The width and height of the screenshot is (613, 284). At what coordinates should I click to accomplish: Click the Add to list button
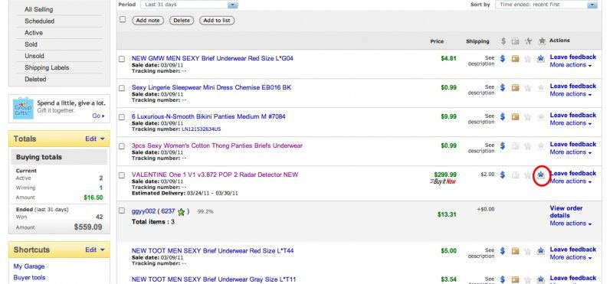pos(217,21)
